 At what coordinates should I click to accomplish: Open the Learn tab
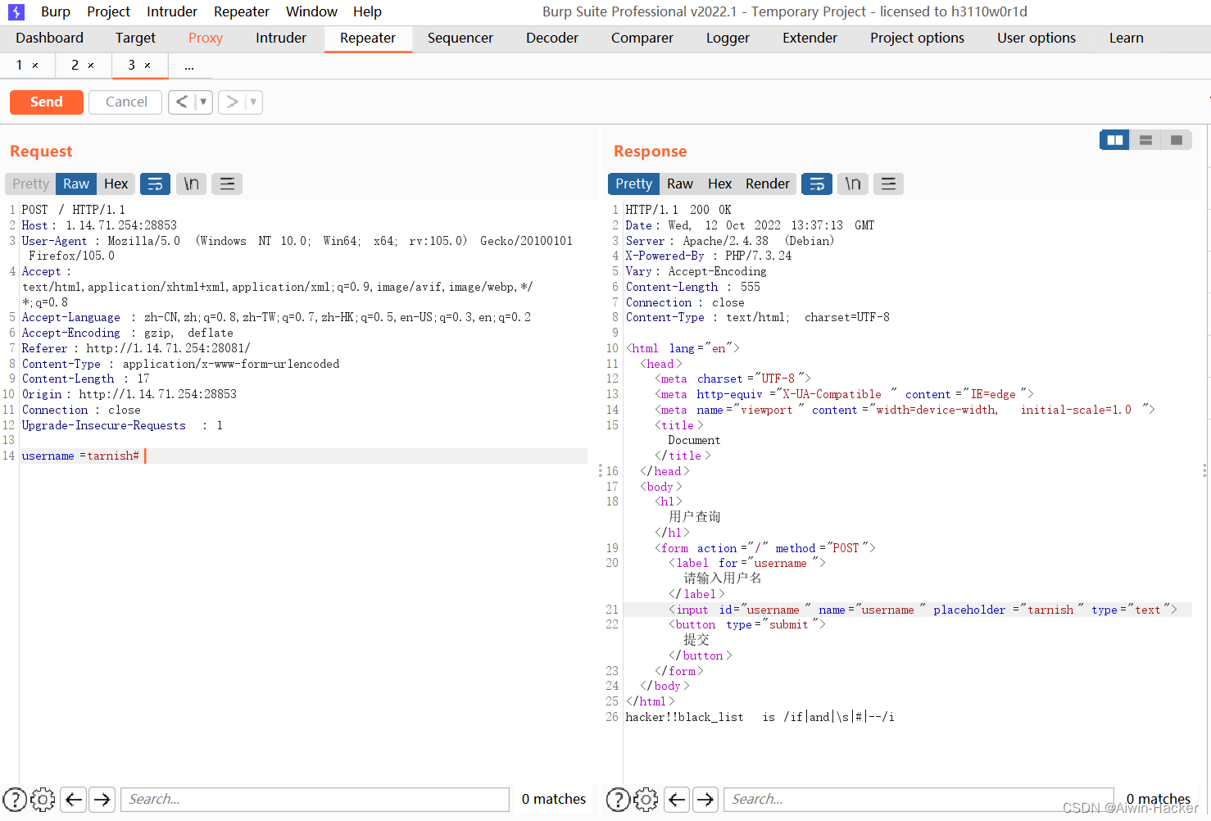tap(1126, 38)
